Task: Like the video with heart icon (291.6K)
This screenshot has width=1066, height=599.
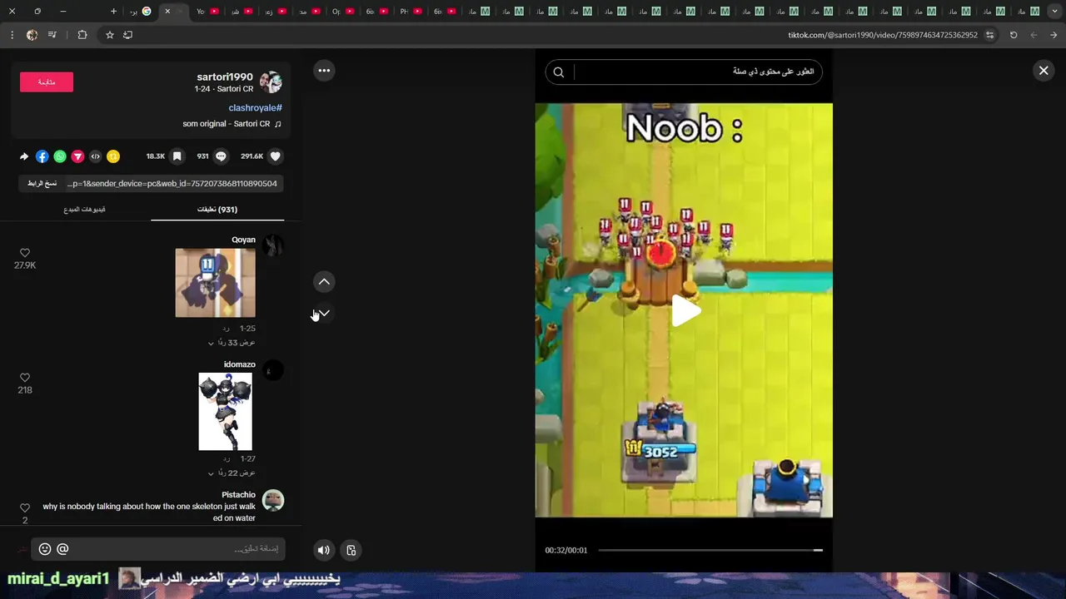Action: [276, 156]
